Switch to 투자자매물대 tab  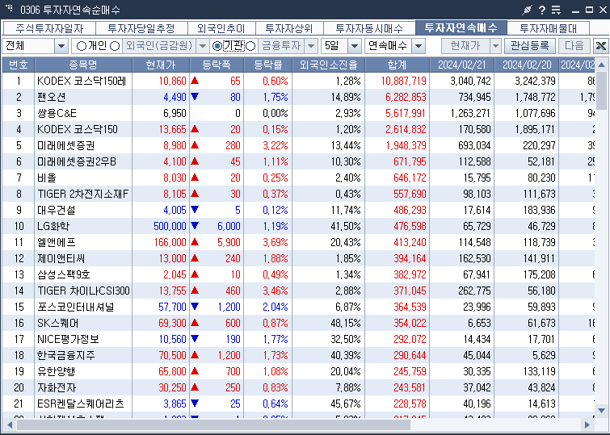548,28
